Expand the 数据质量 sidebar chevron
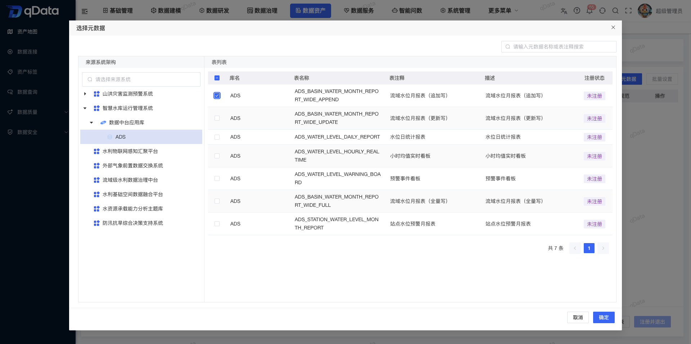The height and width of the screenshot is (344, 691). [66, 112]
